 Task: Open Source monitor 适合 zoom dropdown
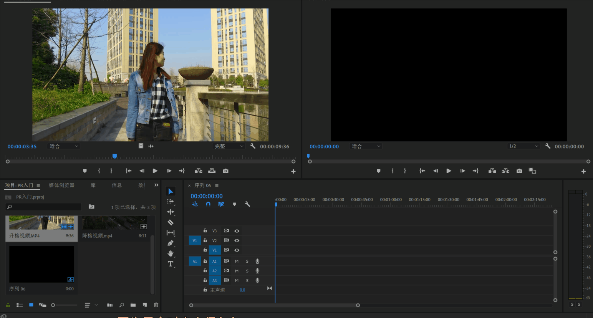(64, 146)
